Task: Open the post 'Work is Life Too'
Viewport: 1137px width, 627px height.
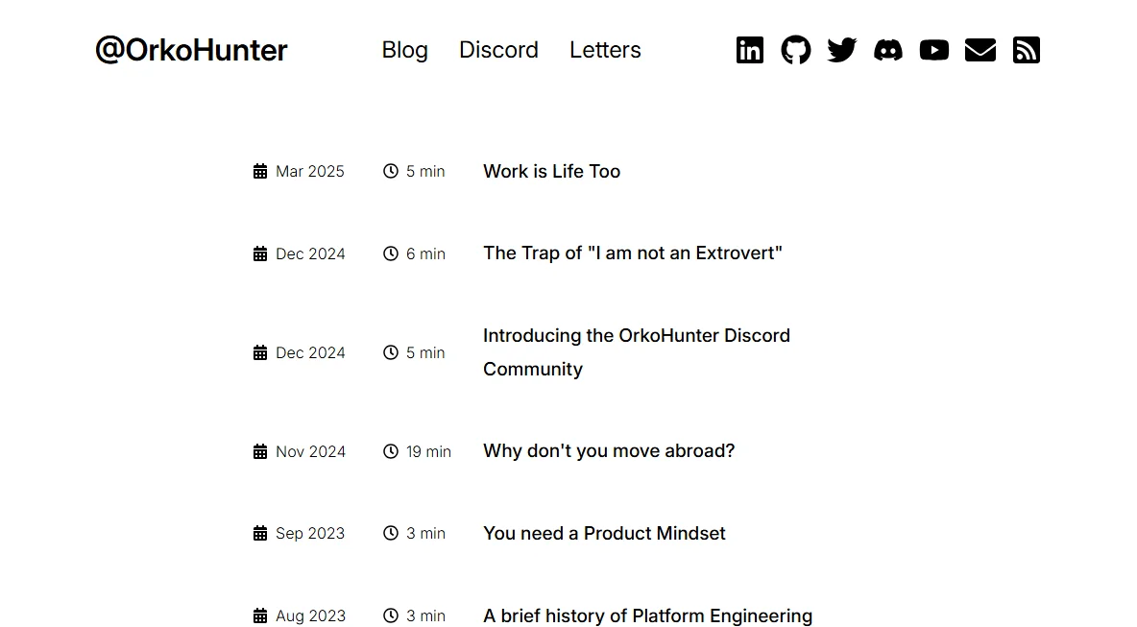Action: pyautogui.click(x=552, y=171)
